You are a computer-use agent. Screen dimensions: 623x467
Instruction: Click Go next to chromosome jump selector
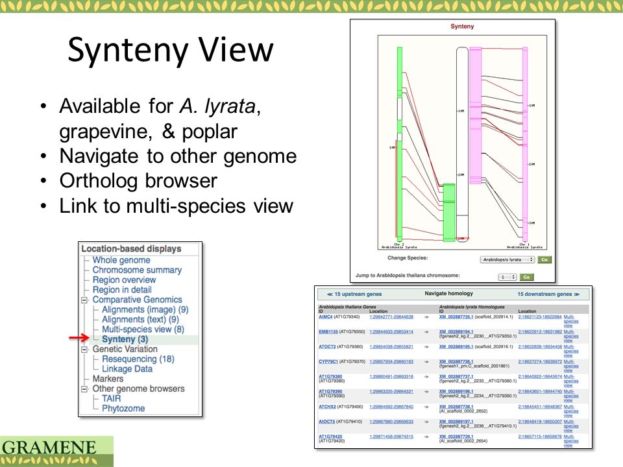tap(526, 277)
